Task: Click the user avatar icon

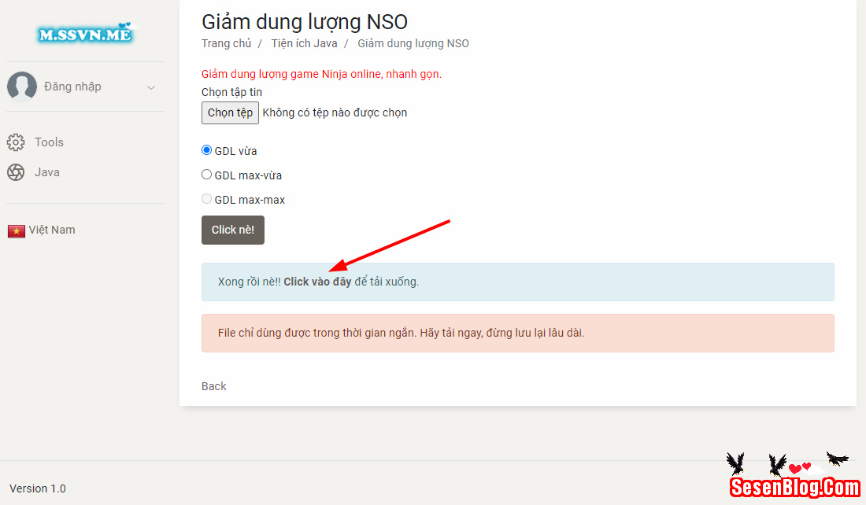Action: click(x=22, y=87)
